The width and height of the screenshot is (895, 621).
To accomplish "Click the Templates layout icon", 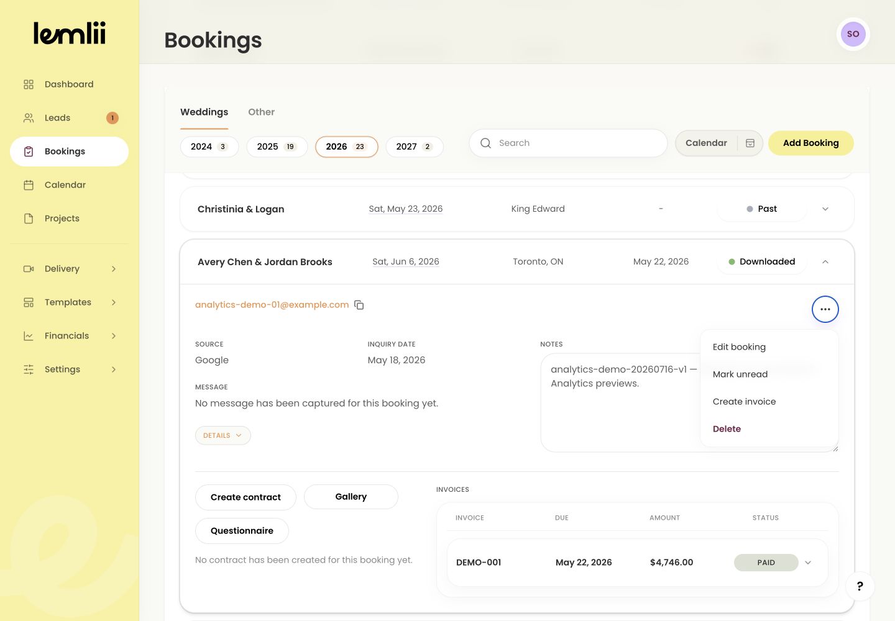I will click(29, 302).
